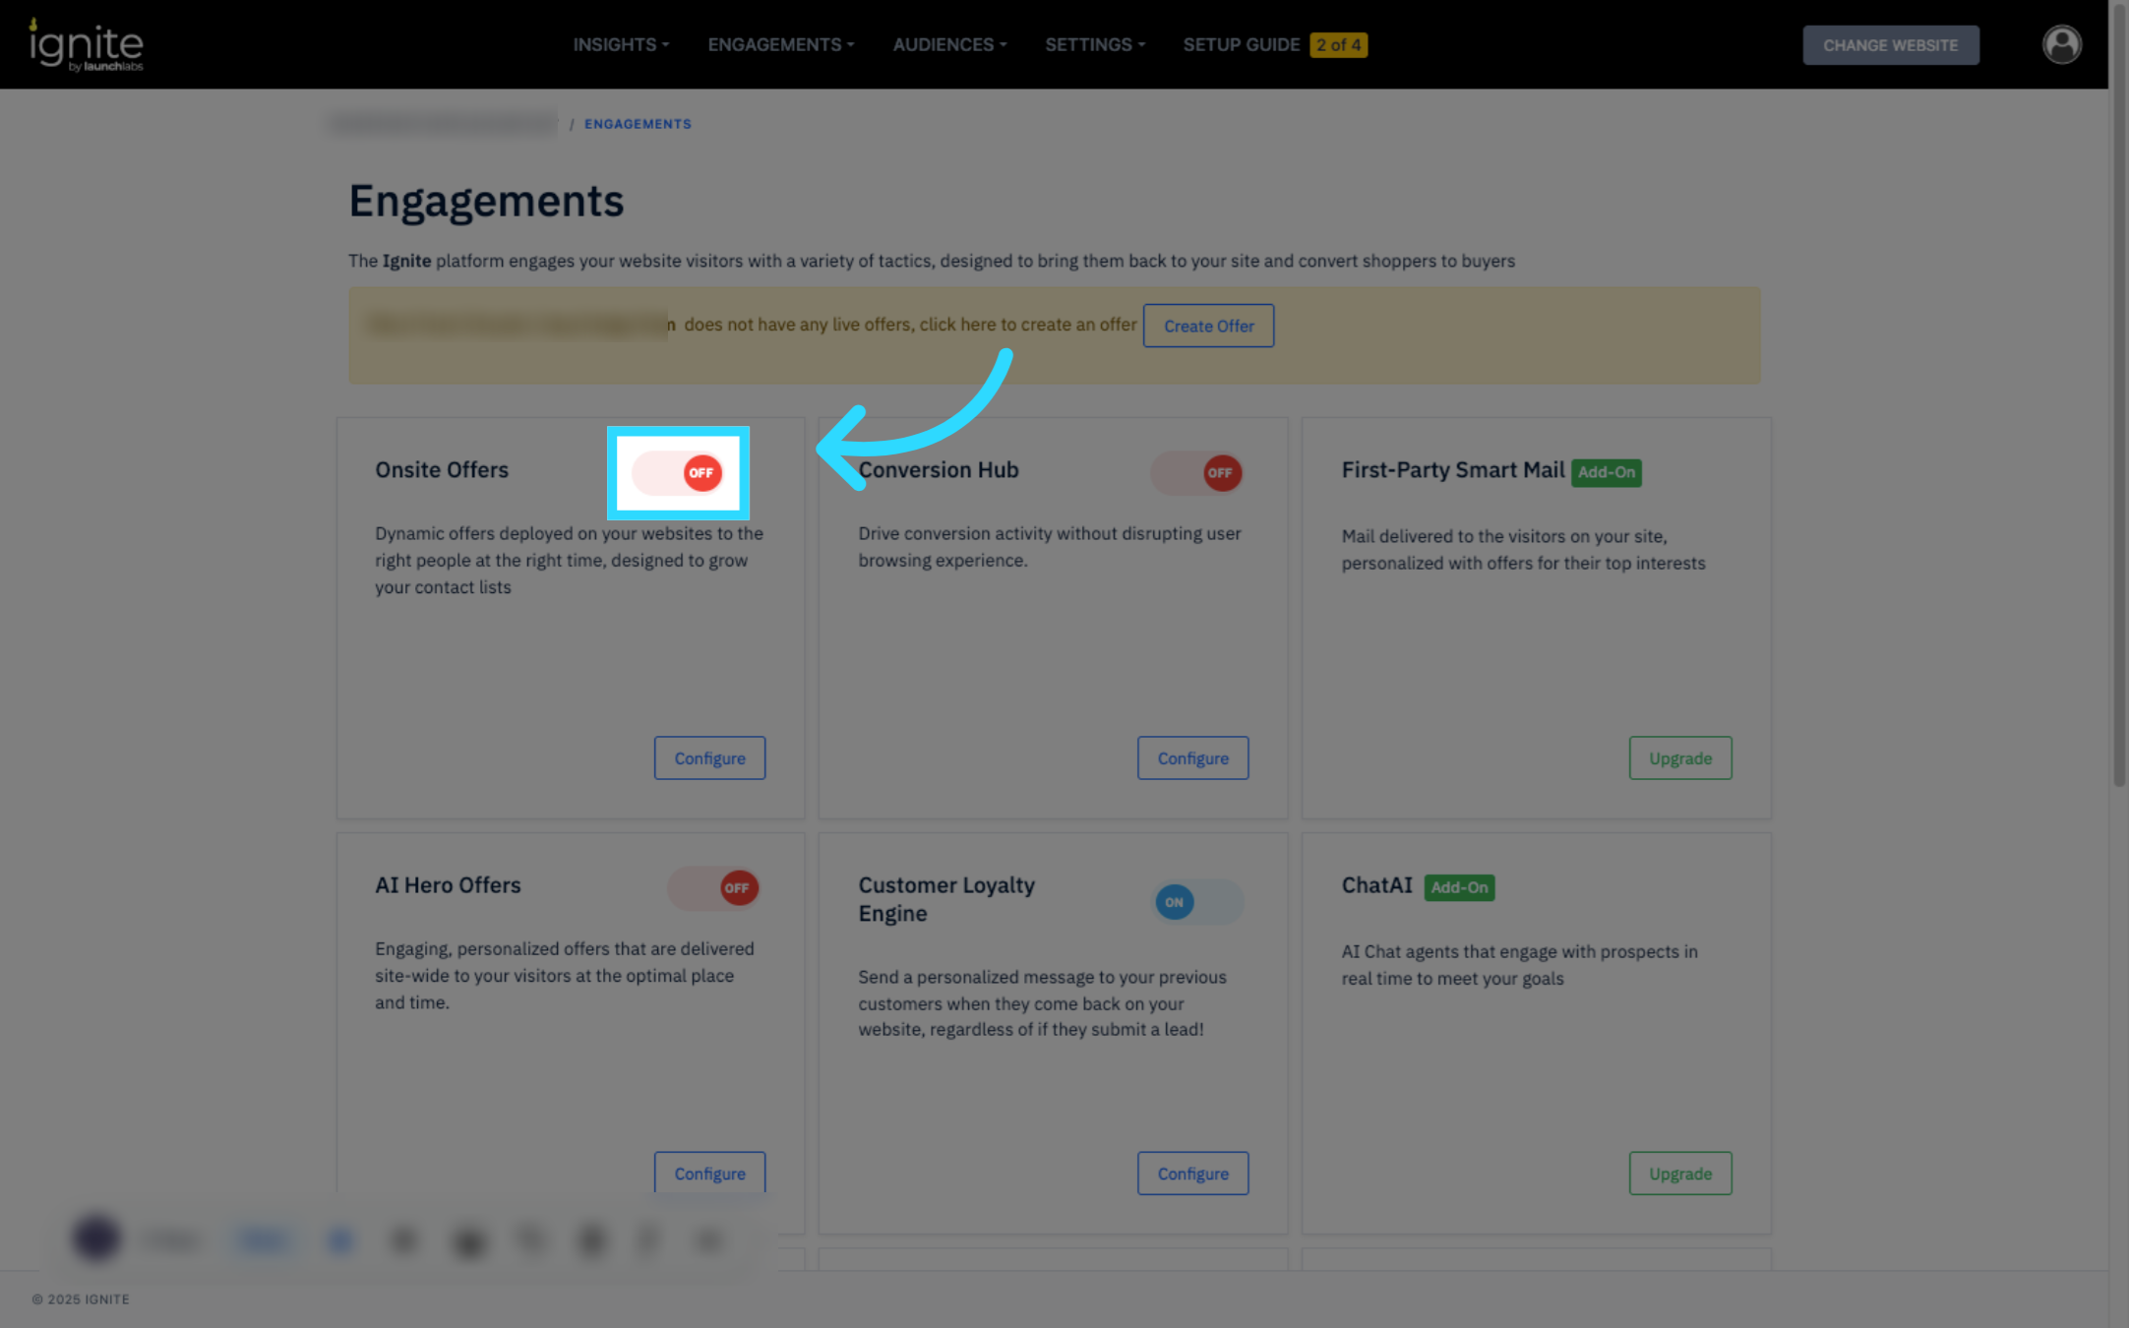
Task: Open the Setup Guide
Action: point(1241,45)
